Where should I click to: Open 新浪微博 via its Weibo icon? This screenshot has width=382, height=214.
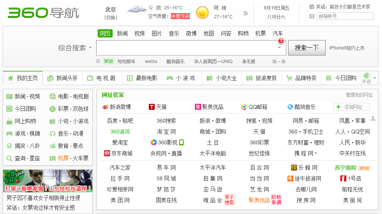[x=105, y=107]
